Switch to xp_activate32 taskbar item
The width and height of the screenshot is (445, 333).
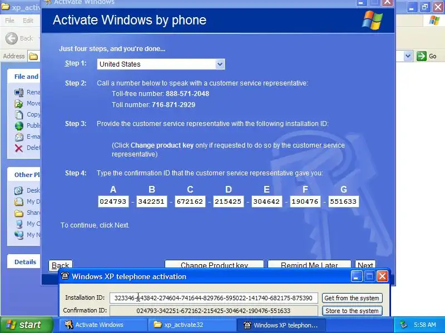click(192, 325)
